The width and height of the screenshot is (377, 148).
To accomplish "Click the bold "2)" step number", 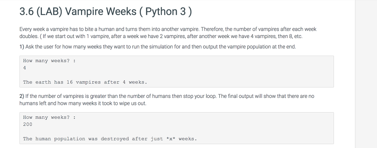I will tap(22, 96).
